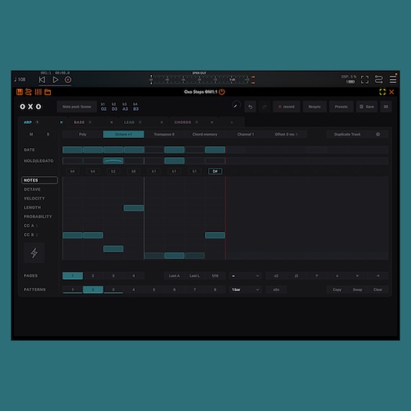411x411 pixels.
Task: Click the pattern Swap button
Action: coord(358,289)
